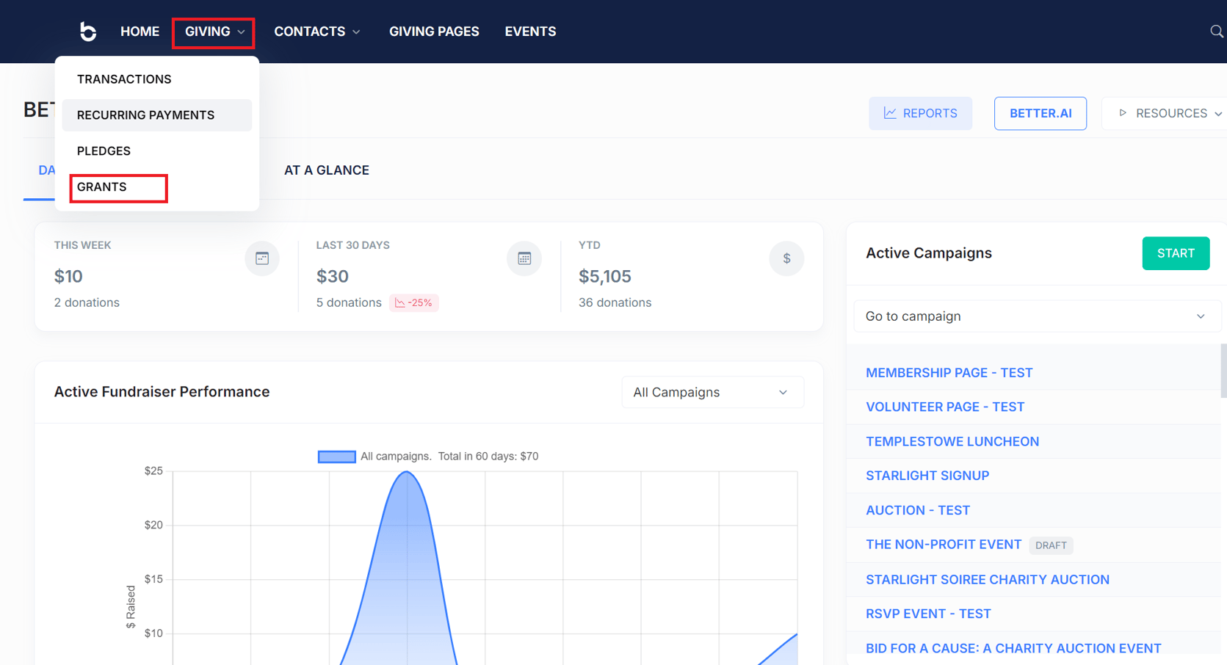Click the calendar icon on Last 30 Days card
The image size is (1227, 665).
[x=524, y=258]
